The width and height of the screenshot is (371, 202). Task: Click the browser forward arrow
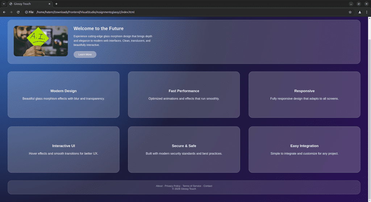point(11,12)
